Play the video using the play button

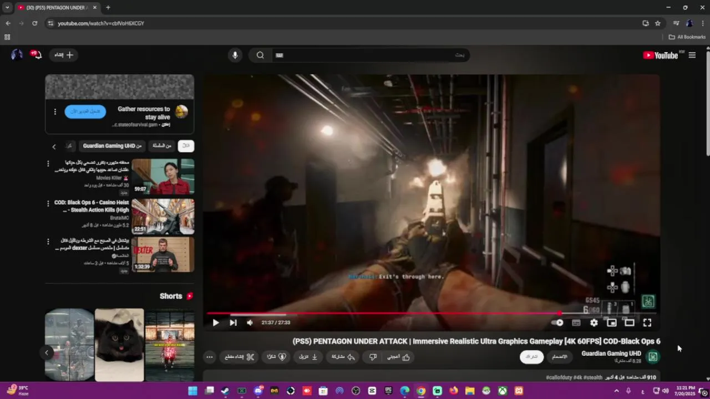[216, 323]
